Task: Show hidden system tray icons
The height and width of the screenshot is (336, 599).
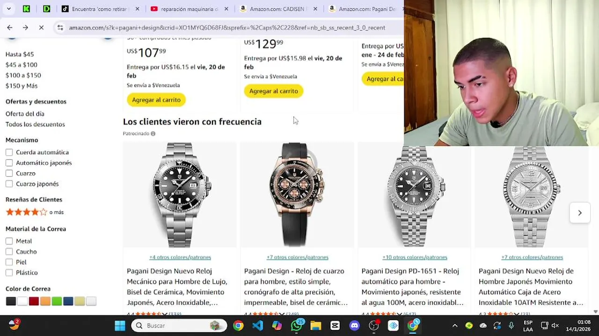Action: coord(454,325)
